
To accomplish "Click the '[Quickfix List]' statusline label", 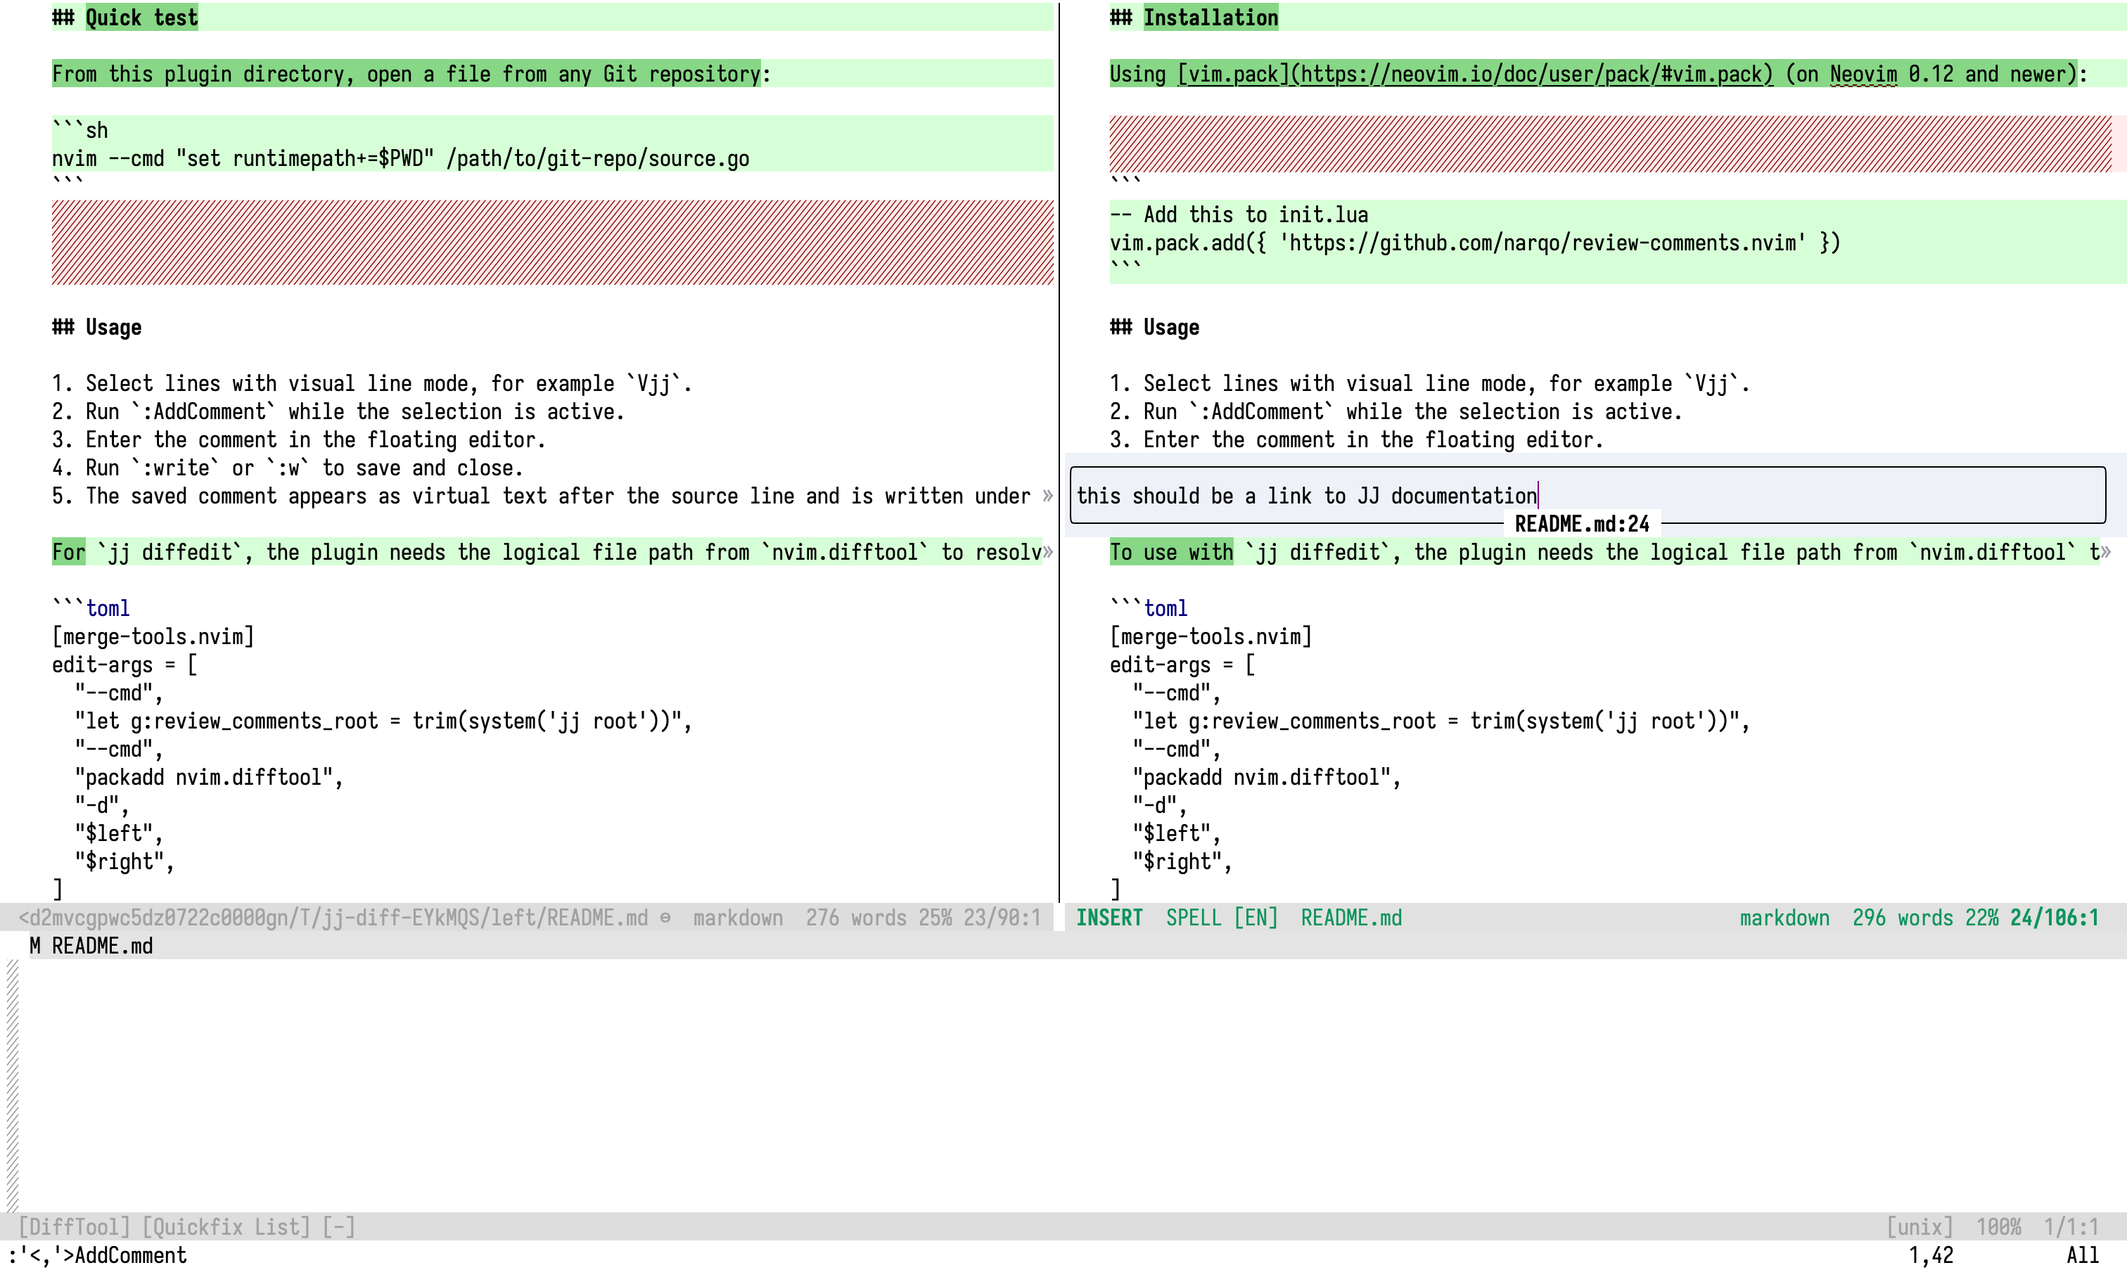I will (226, 1227).
